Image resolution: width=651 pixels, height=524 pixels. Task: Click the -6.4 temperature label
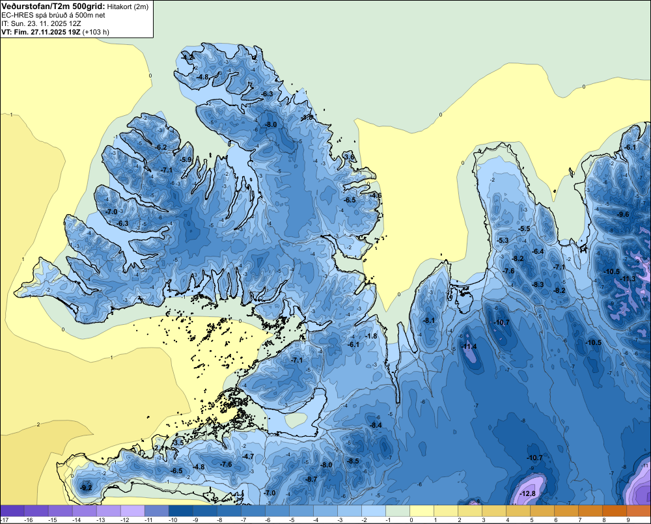(538, 251)
